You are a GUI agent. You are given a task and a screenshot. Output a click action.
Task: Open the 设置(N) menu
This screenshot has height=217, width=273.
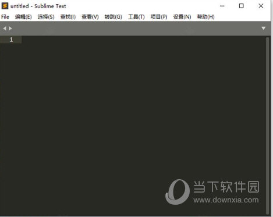click(x=182, y=17)
